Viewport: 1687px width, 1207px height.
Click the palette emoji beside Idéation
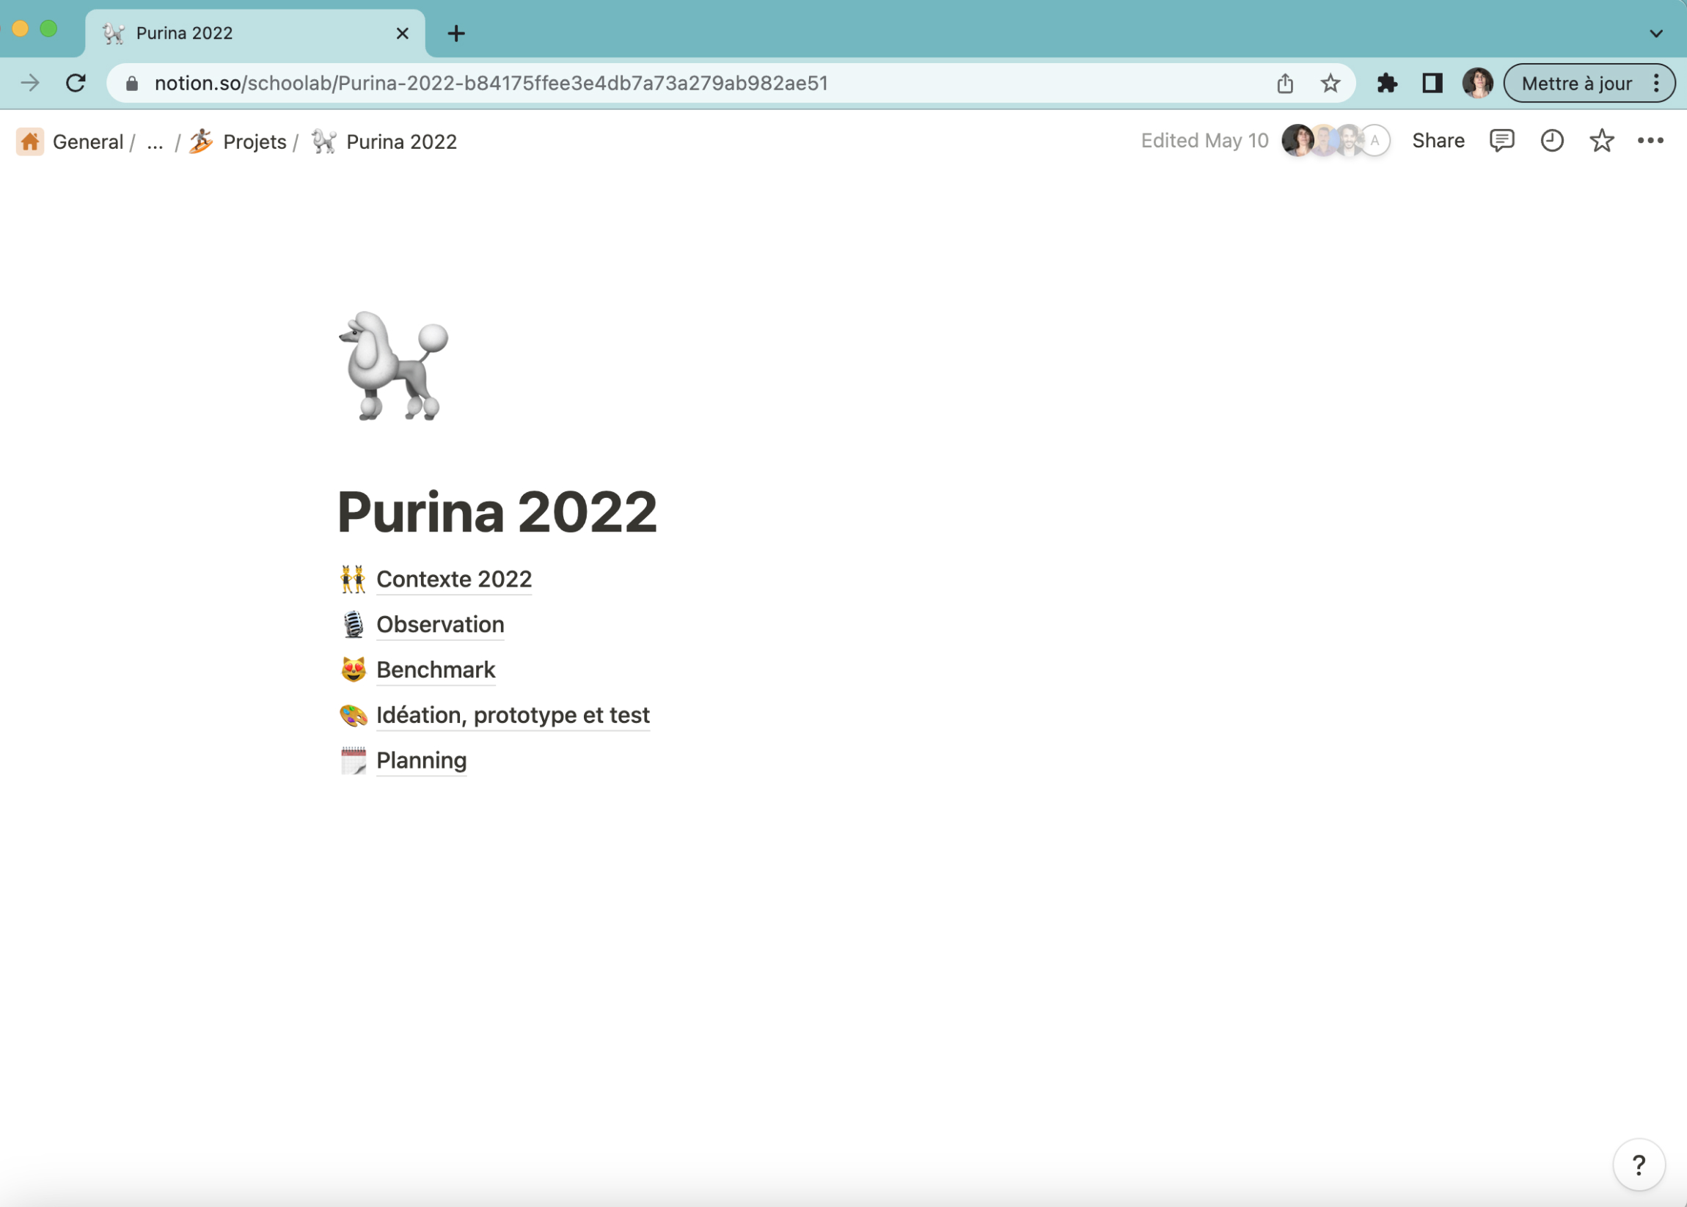[353, 715]
